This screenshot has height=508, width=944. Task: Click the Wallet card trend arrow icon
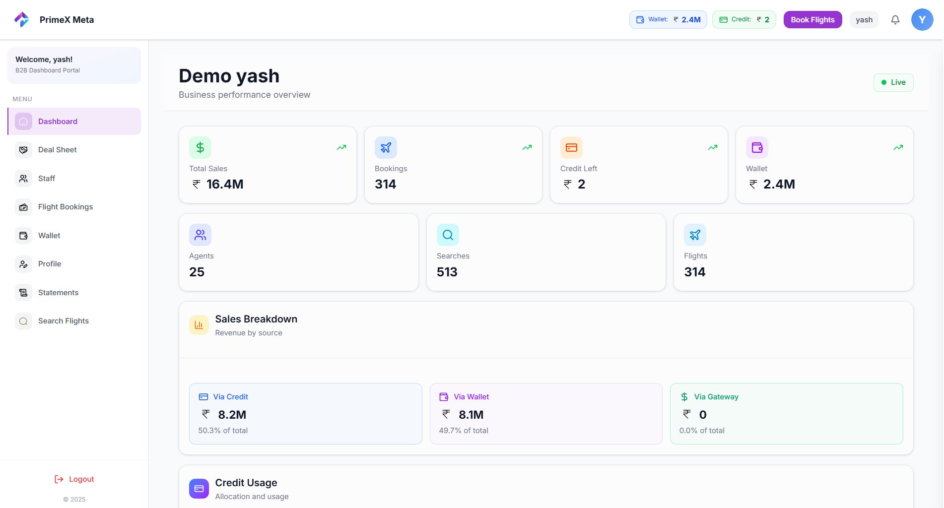point(898,147)
